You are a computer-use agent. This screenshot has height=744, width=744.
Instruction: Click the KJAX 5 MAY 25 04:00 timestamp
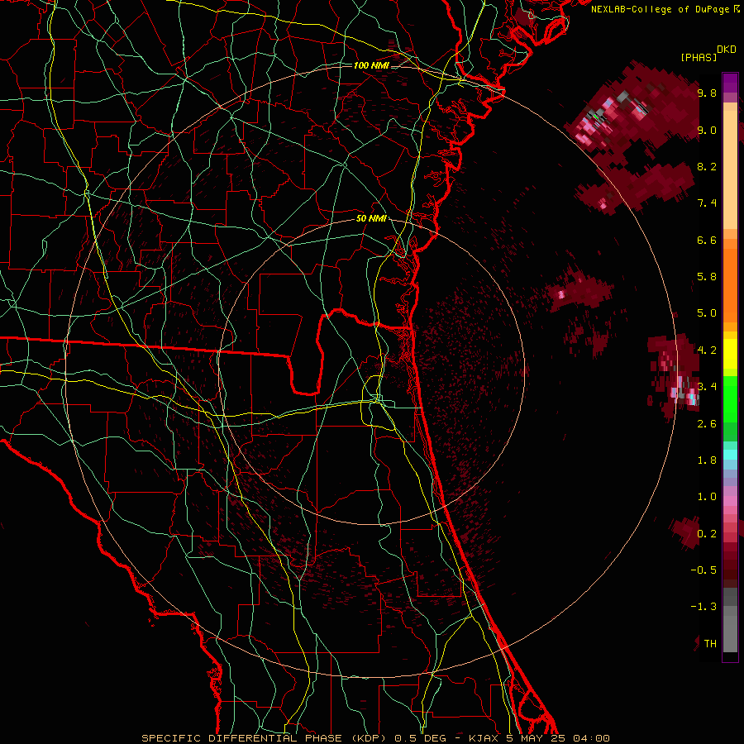[539, 738]
